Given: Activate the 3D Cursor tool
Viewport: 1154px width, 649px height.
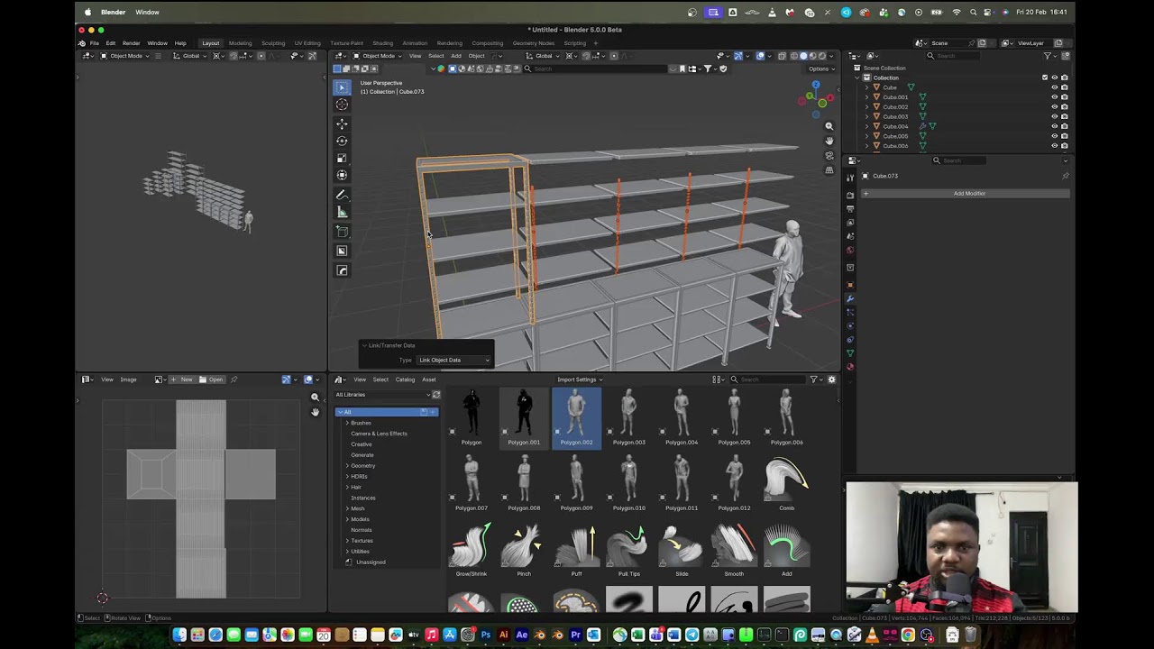Looking at the screenshot, I should [342, 105].
